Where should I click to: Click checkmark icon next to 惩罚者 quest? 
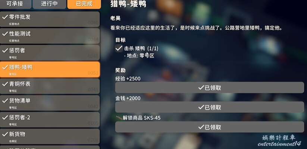(x=5, y=51)
